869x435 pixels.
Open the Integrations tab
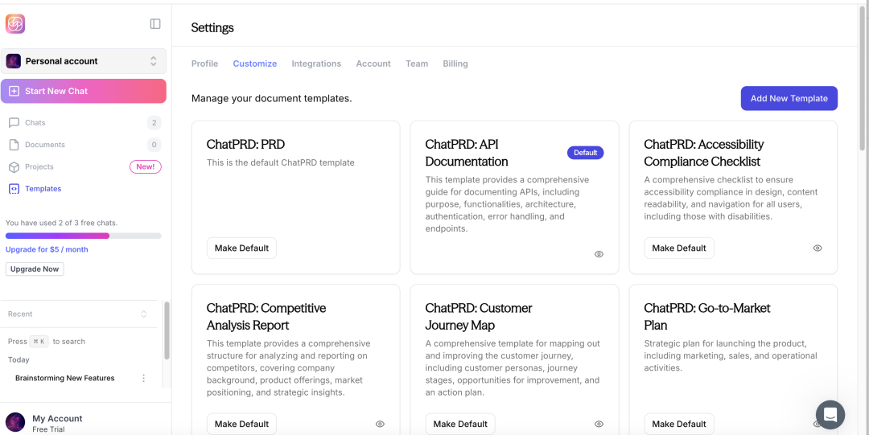pyautogui.click(x=316, y=64)
